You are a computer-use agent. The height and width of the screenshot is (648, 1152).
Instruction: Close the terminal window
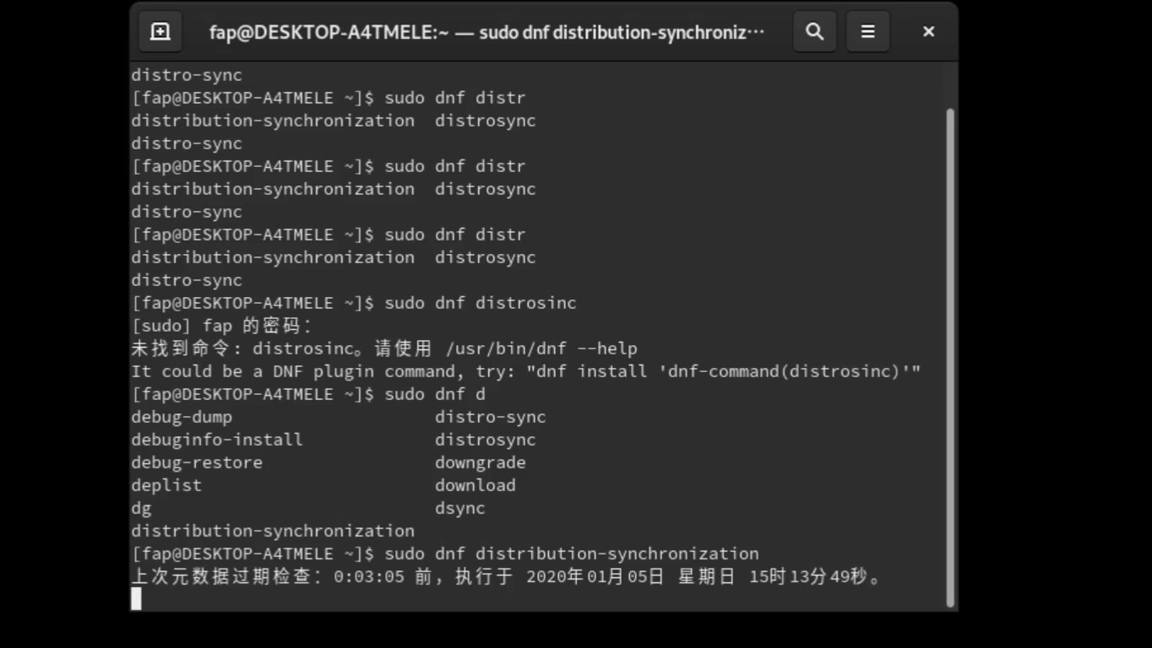coord(927,31)
